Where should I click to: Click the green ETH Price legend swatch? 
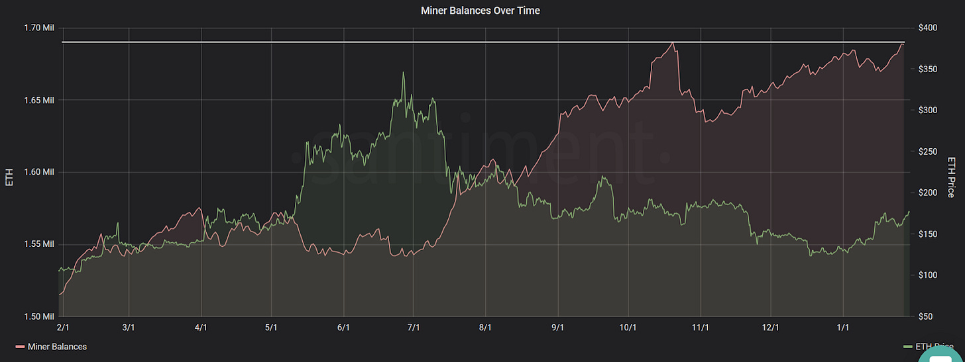[907, 347]
